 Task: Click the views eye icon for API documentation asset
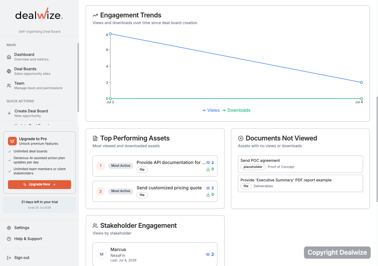pyautogui.click(x=208, y=163)
